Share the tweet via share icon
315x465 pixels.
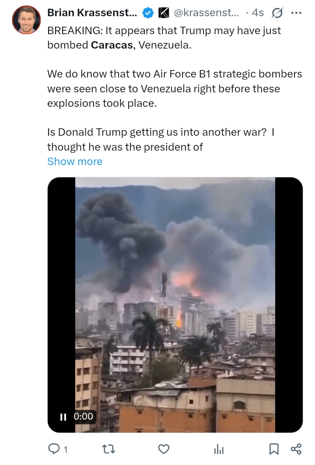click(x=296, y=449)
